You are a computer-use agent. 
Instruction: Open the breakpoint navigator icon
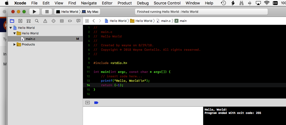pos(70,21)
